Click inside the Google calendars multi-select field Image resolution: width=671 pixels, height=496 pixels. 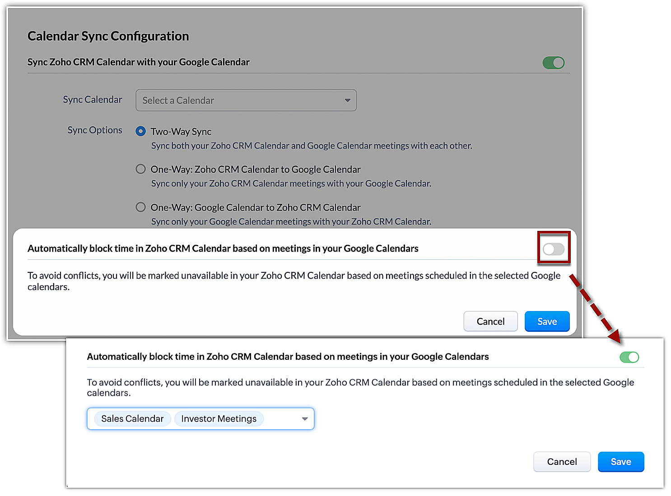pos(282,419)
